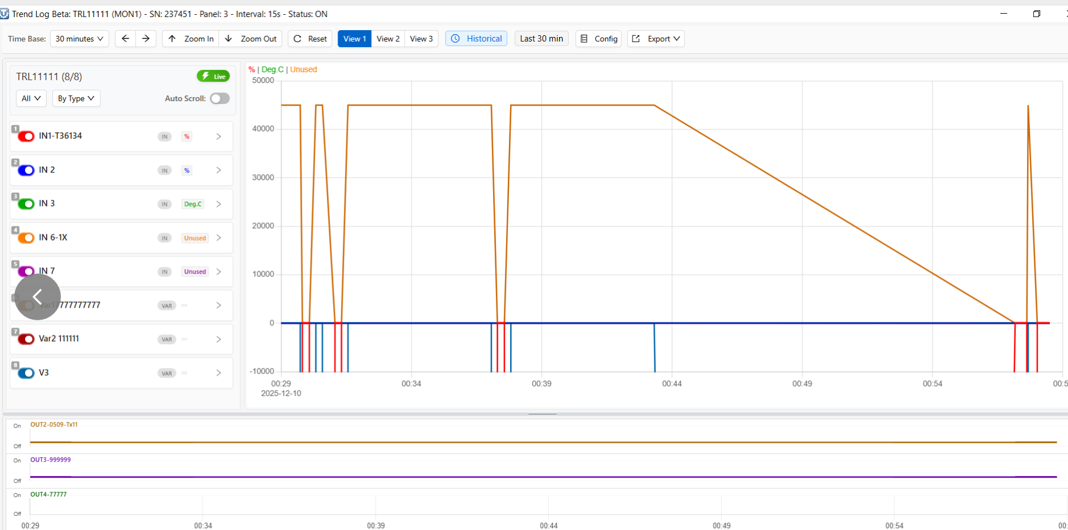Toggle the Auto Scroll switch

coord(220,98)
